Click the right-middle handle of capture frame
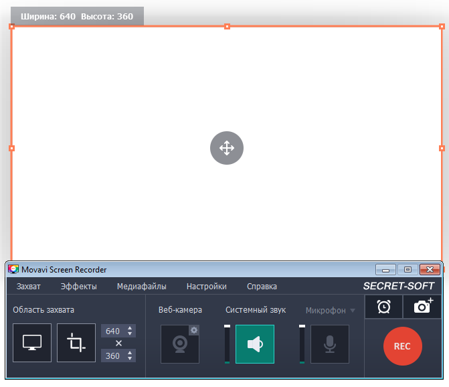 pyautogui.click(x=442, y=149)
